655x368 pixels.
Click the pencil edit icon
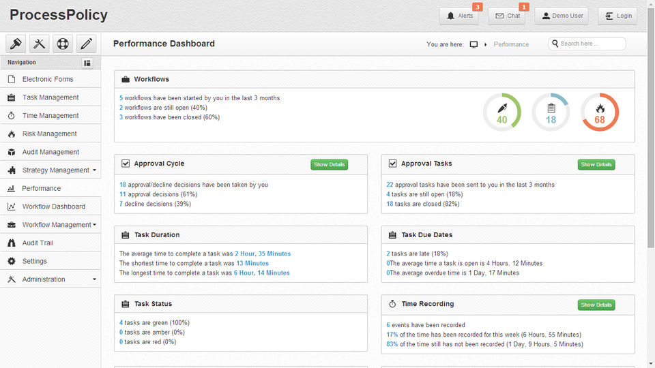(x=86, y=44)
